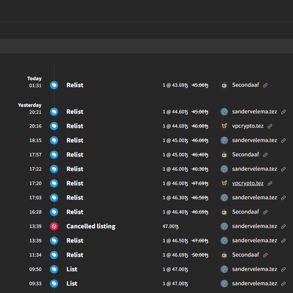The image size is (293, 293).
Task: Click the price '1 @ 43.69' at 01:31
Action: point(175,86)
